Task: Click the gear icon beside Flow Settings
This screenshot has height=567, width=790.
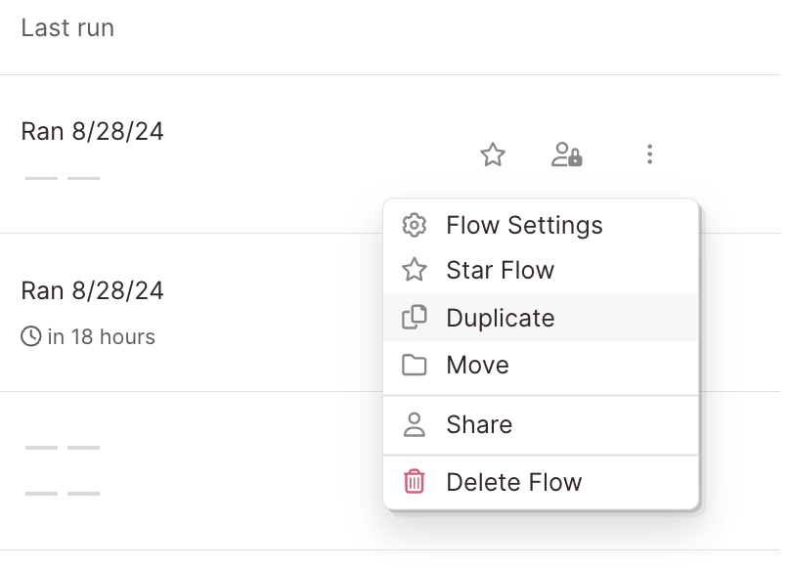Action: (x=415, y=226)
